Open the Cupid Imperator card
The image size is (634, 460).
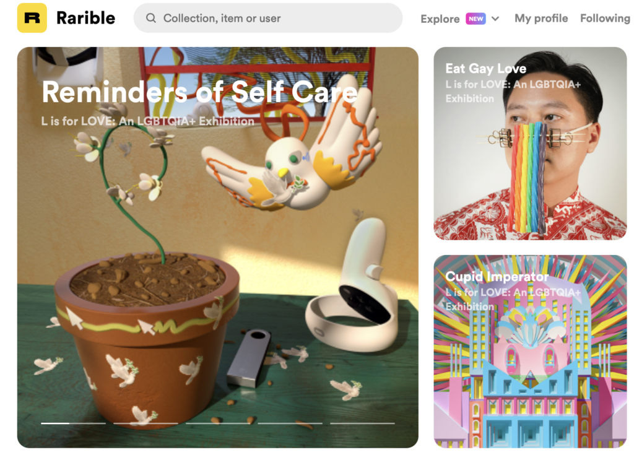530,351
